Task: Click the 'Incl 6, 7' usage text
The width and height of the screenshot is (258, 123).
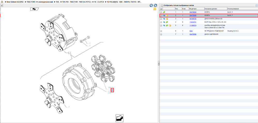Action: (x=230, y=16)
